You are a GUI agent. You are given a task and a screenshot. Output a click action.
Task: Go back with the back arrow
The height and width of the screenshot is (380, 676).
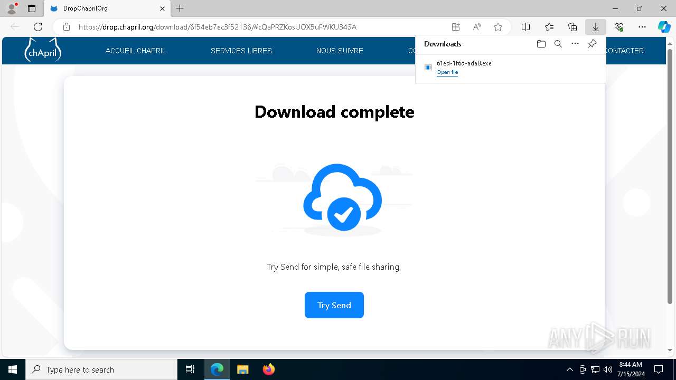(15, 27)
